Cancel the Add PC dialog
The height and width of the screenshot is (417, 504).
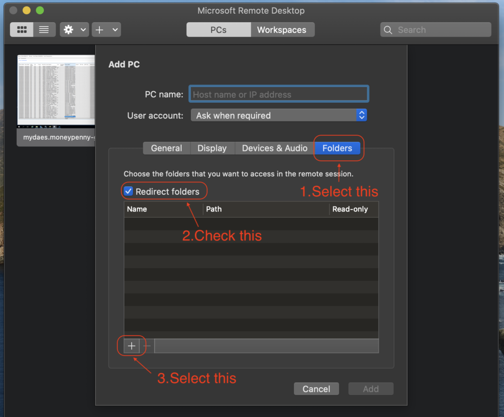point(316,389)
